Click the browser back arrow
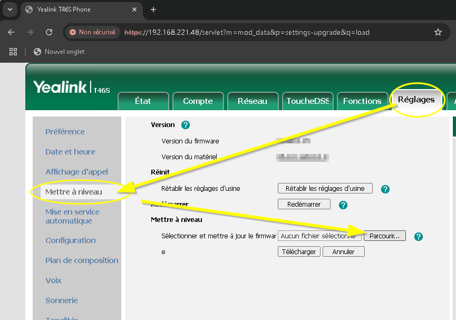456x320 pixels. (11, 32)
